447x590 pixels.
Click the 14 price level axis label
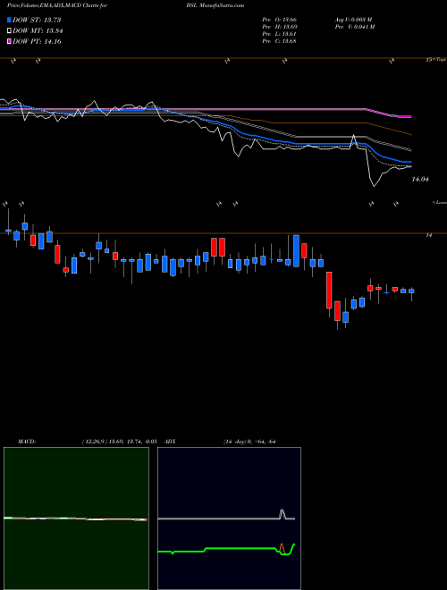click(428, 235)
